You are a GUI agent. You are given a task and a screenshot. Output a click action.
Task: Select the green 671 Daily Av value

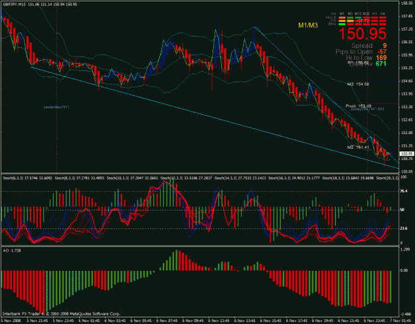pos(381,64)
